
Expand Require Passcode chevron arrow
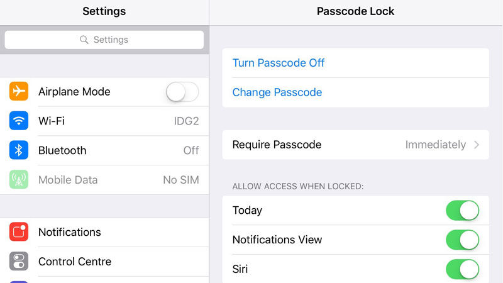477,145
